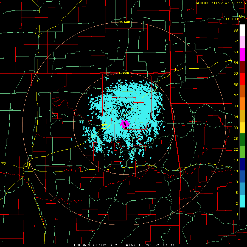
Task: Click the 'TOPS' legend heading
Action: (241, 16)
